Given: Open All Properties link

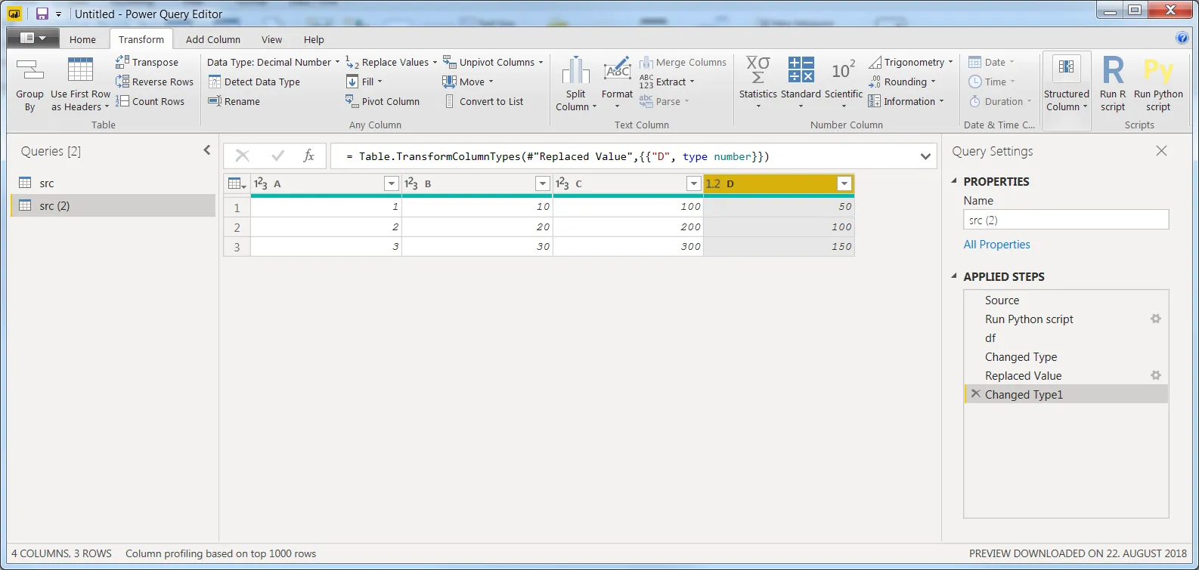Looking at the screenshot, I should pos(996,245).
